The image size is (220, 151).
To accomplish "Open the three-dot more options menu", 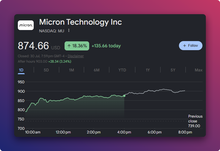I will pyautogui.click(x=69, y=30).
